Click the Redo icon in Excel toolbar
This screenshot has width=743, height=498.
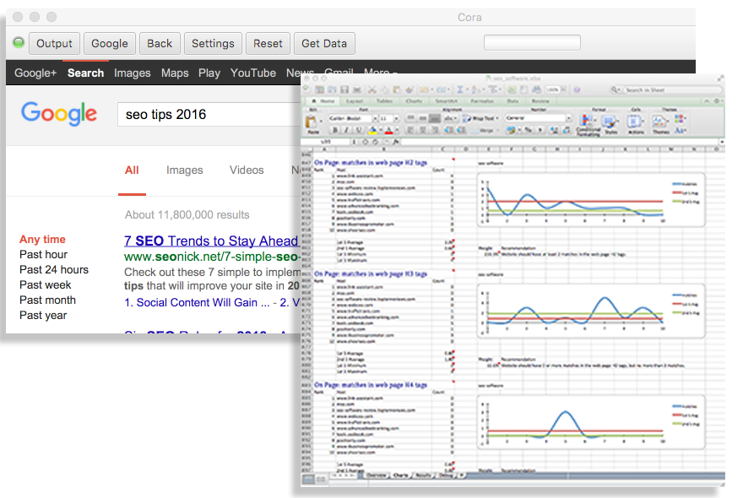(x=441, y=89)
